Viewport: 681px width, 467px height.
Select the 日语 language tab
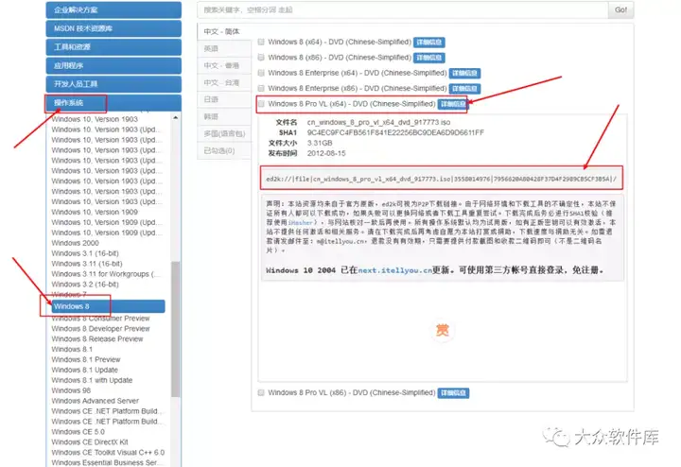224,99
